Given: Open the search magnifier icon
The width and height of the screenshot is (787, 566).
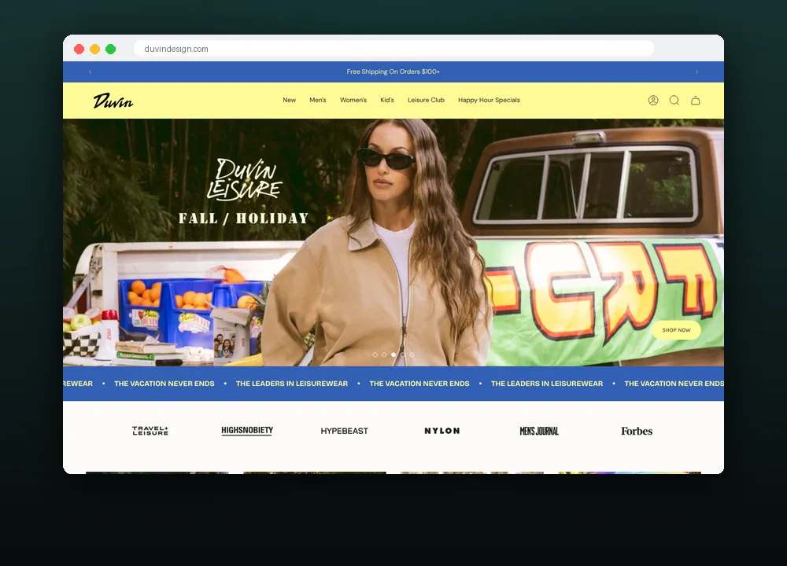Looking at the screenshot, I should point(674,101).
